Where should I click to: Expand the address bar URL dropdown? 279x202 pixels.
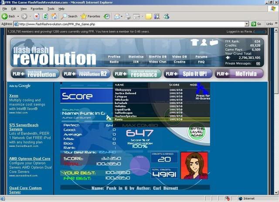(x=246, y=24)
